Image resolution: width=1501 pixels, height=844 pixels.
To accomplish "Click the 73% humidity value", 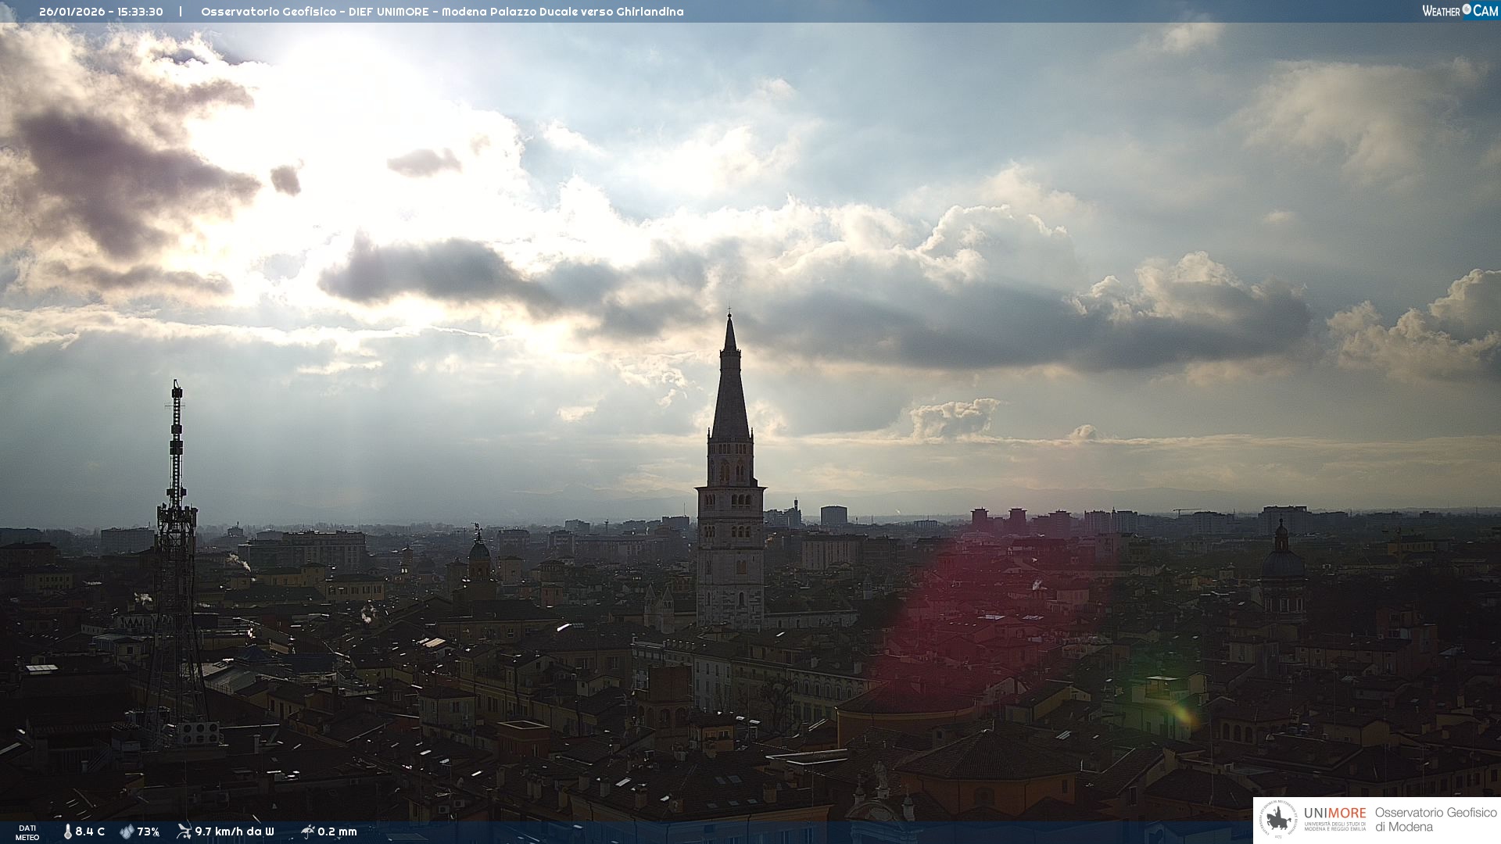I will pyautogui.click(x=149, y=831).
